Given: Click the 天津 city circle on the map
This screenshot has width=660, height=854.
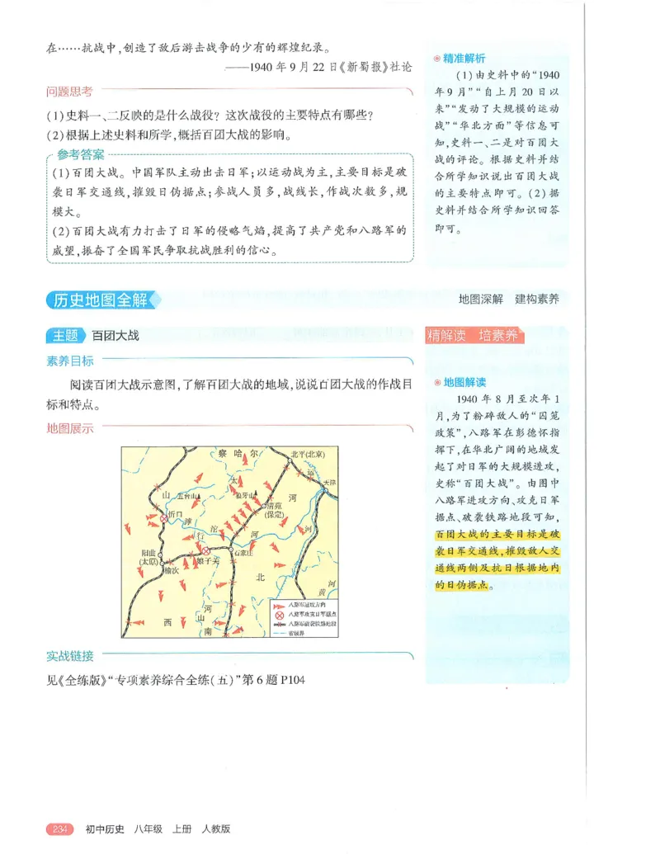Looking at the screenshot, I should [326, 490].
